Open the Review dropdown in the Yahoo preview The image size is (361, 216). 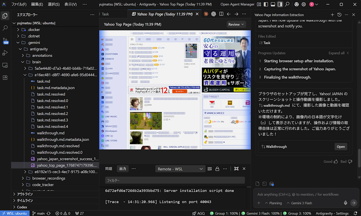point(236,24)
